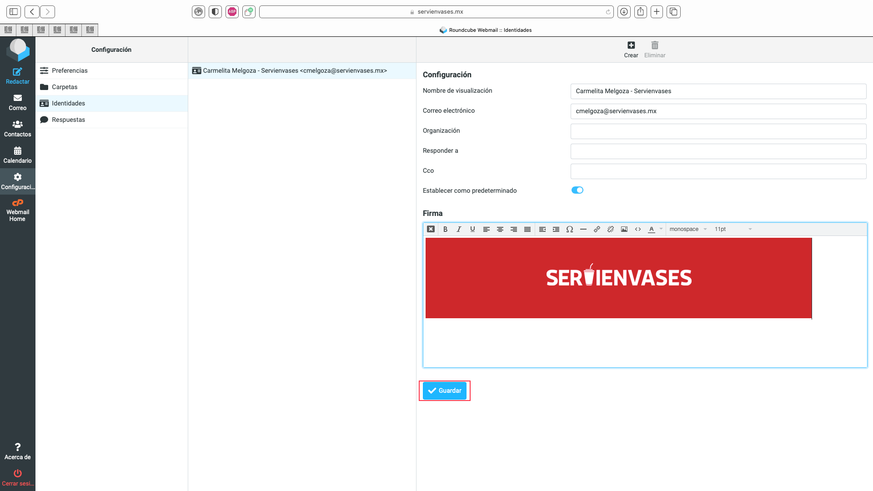873x491 pixels.
Task: Insert horizontal line in signature
Action: pos(583,229)
